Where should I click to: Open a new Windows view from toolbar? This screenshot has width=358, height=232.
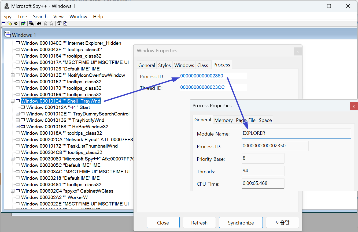point(3,24)
